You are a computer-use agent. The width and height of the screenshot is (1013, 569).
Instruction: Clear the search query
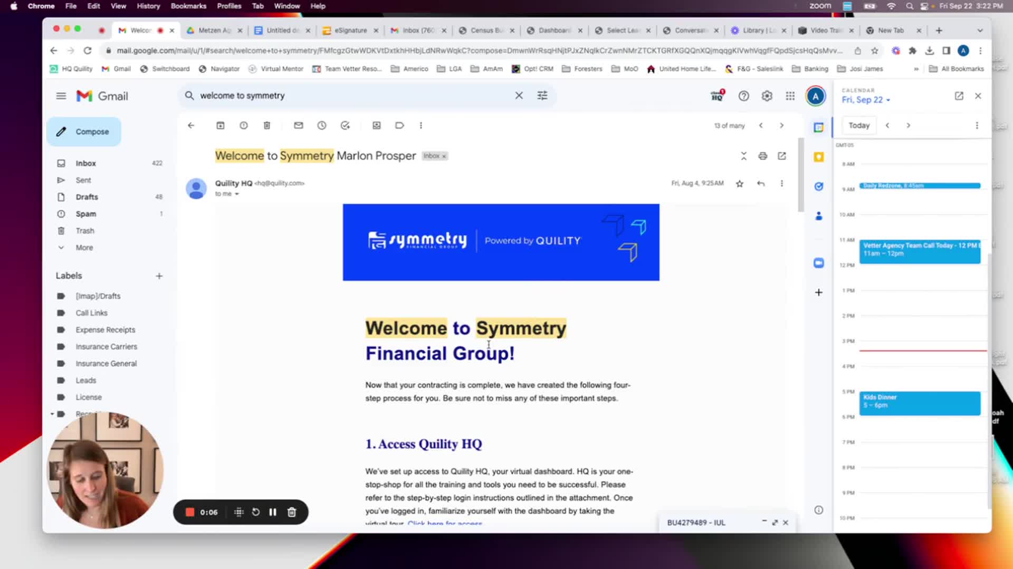click(x=519, y=95)
